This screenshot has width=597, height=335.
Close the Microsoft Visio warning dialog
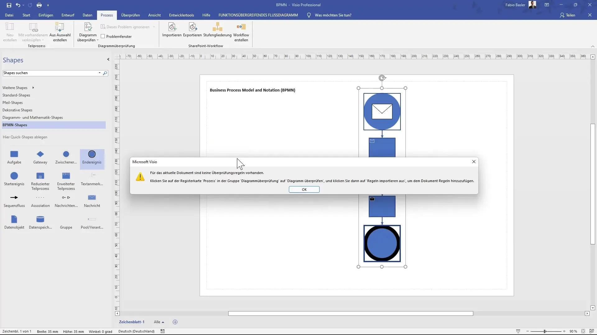coord(474,162)
